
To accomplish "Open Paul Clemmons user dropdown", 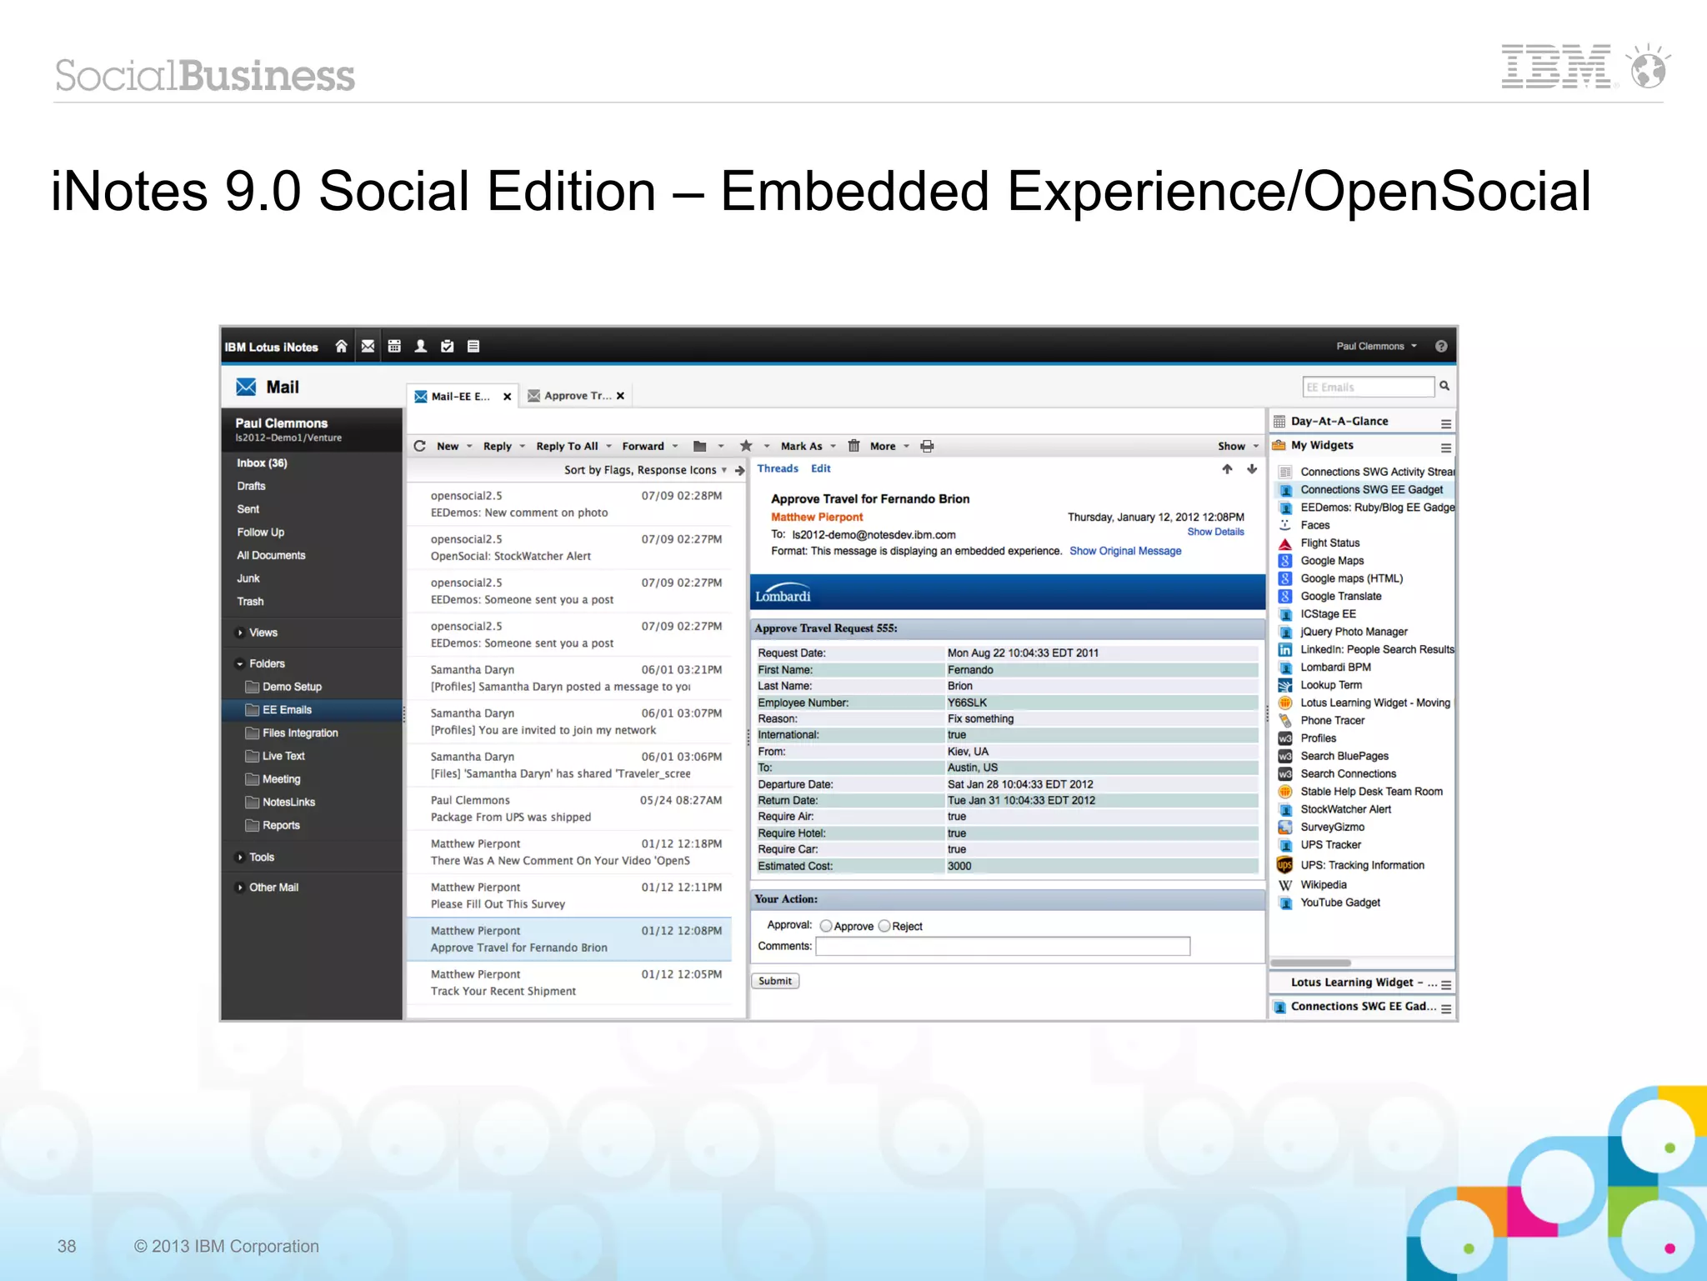I will click(x=1376, y=347).
